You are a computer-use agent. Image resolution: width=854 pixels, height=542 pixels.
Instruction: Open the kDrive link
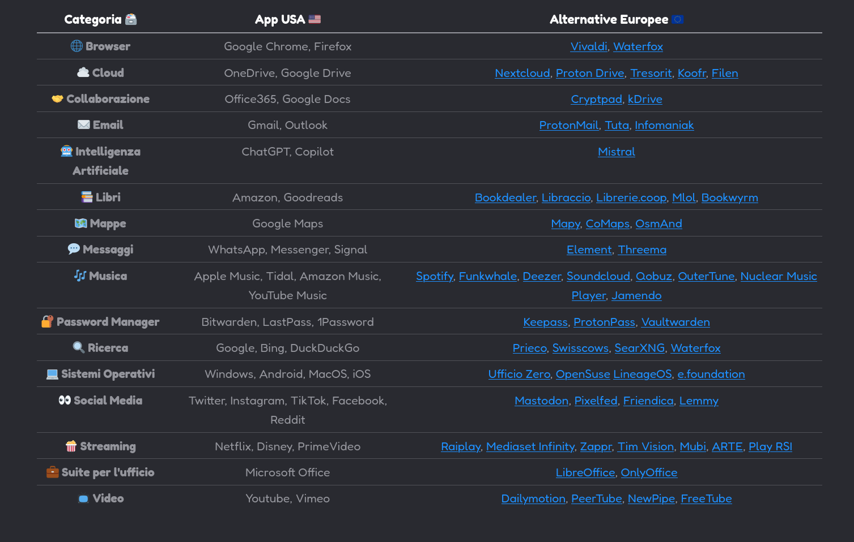pos(645,99)
